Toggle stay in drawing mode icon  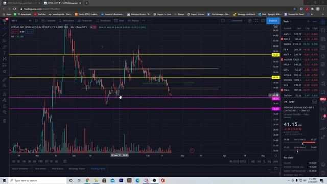point(4,100)
